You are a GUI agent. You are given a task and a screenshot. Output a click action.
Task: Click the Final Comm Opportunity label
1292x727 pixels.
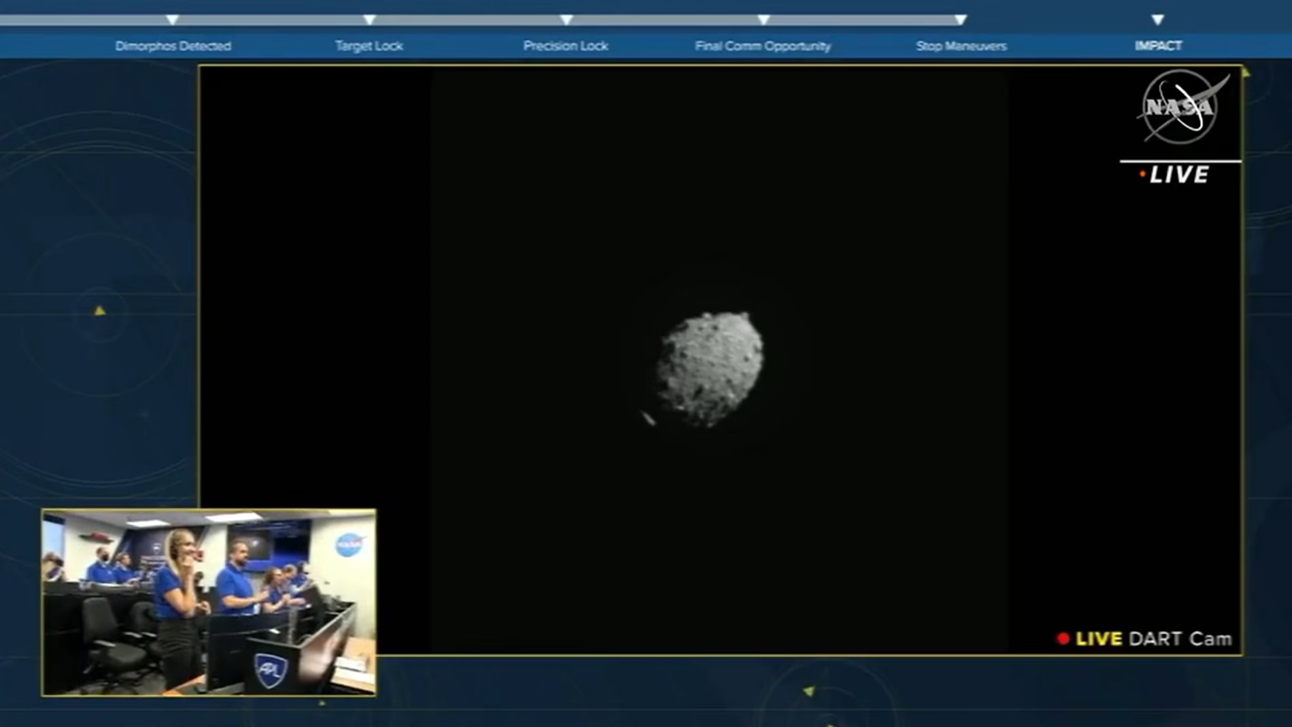[x=763, y=46]
